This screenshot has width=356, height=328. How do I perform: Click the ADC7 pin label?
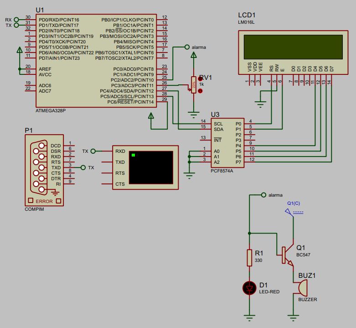45,91
